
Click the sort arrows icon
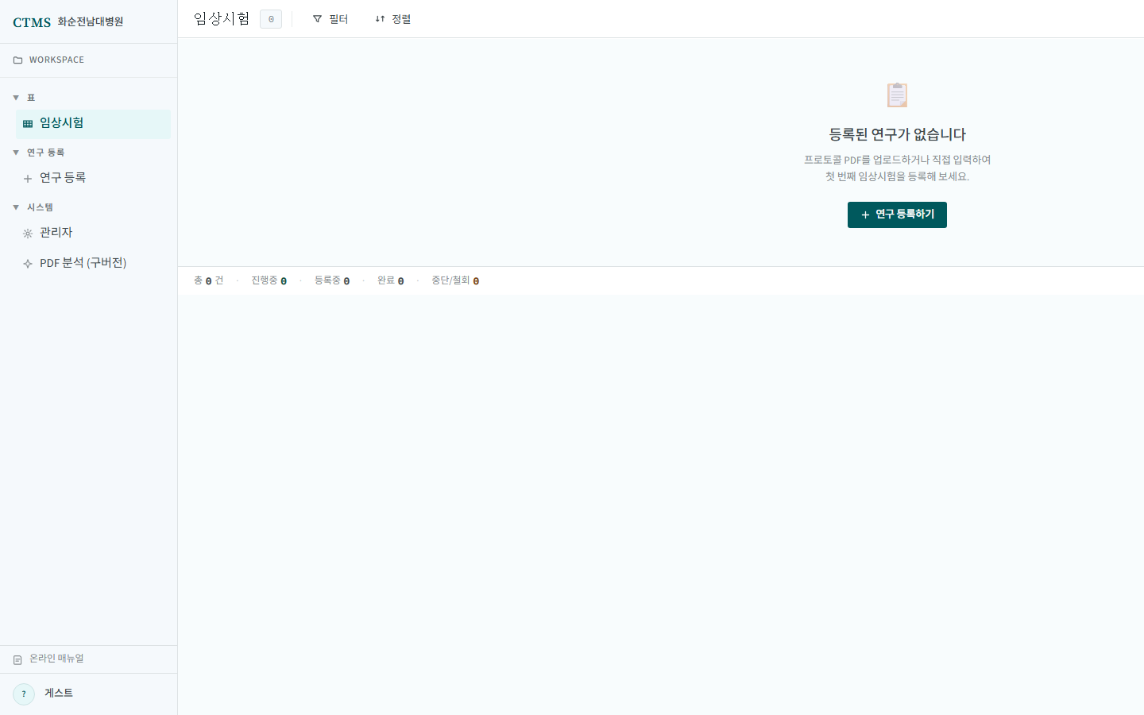coord(380,19)
